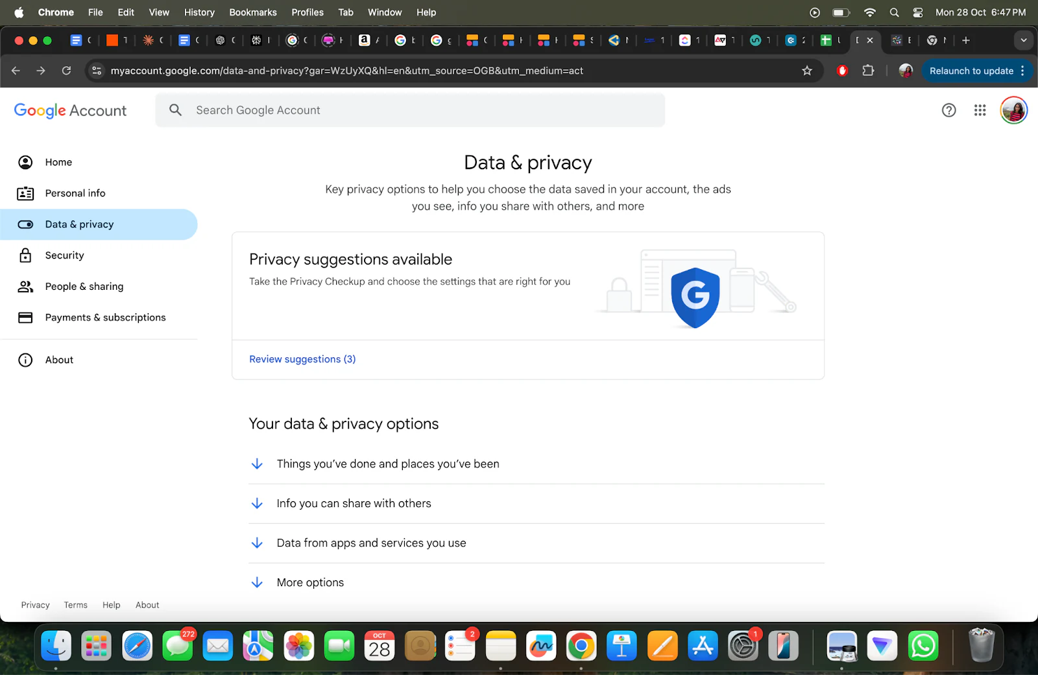Open Safari from the Dock
The height and width of the screenshot is (675, 1038).
tap(137, 646)
